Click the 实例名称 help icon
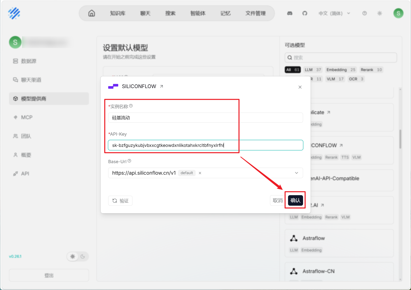The width and height of the screenshot is (411, 290). point(131,106)
